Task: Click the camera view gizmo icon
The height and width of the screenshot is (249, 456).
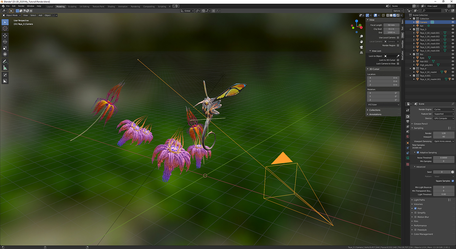Action: [361, 47]
